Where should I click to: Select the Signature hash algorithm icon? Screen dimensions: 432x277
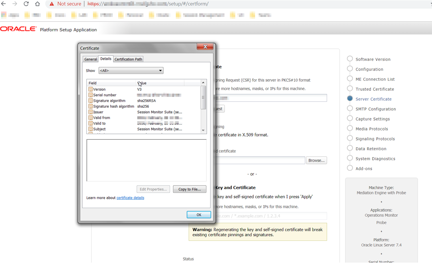[90, 106]
